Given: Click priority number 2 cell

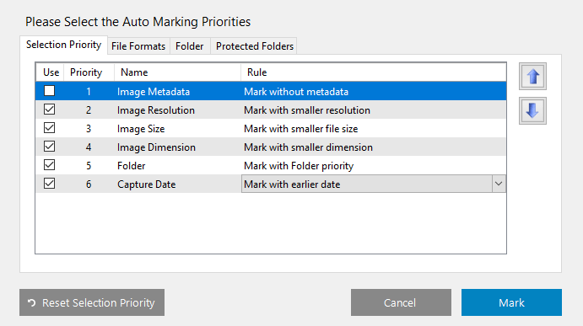Looking at the screenshot, I should click(89, 110).
